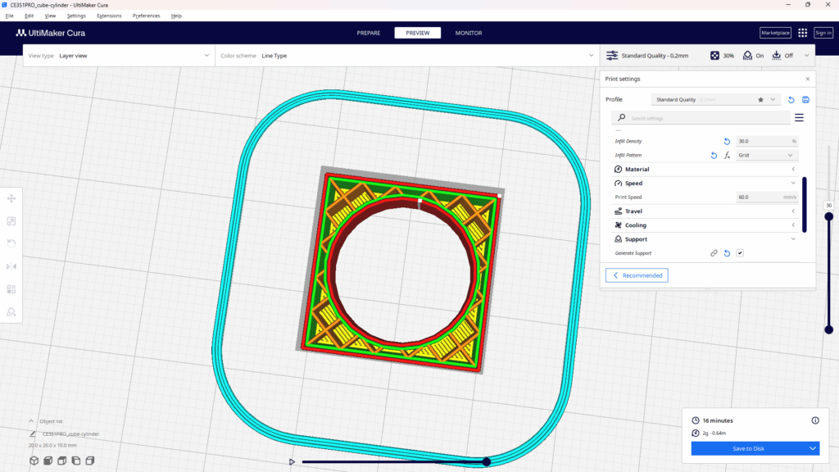Screen dimensions: 839x472
Task: Click the Save to Disk button
Action: click(751, 448)
